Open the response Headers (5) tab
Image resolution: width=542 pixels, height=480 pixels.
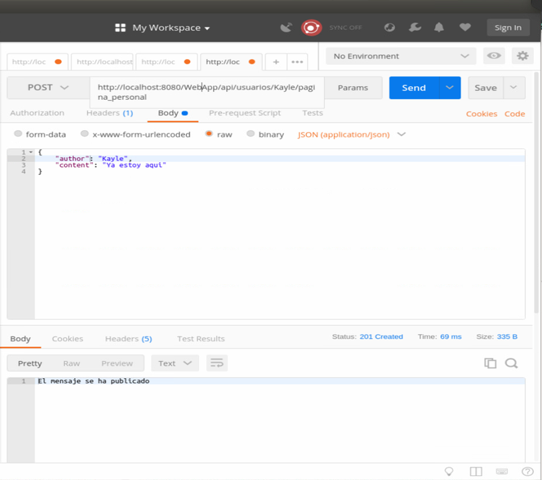(x=128, y=339)
